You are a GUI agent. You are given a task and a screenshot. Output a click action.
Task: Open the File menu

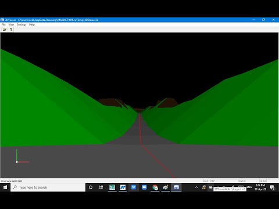coord(3,24)
